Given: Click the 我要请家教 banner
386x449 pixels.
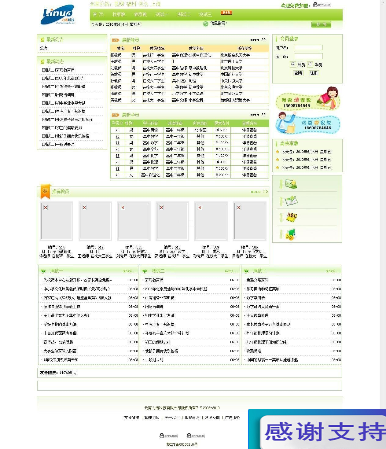Looking at the screenshot, I should pos(308,99).
